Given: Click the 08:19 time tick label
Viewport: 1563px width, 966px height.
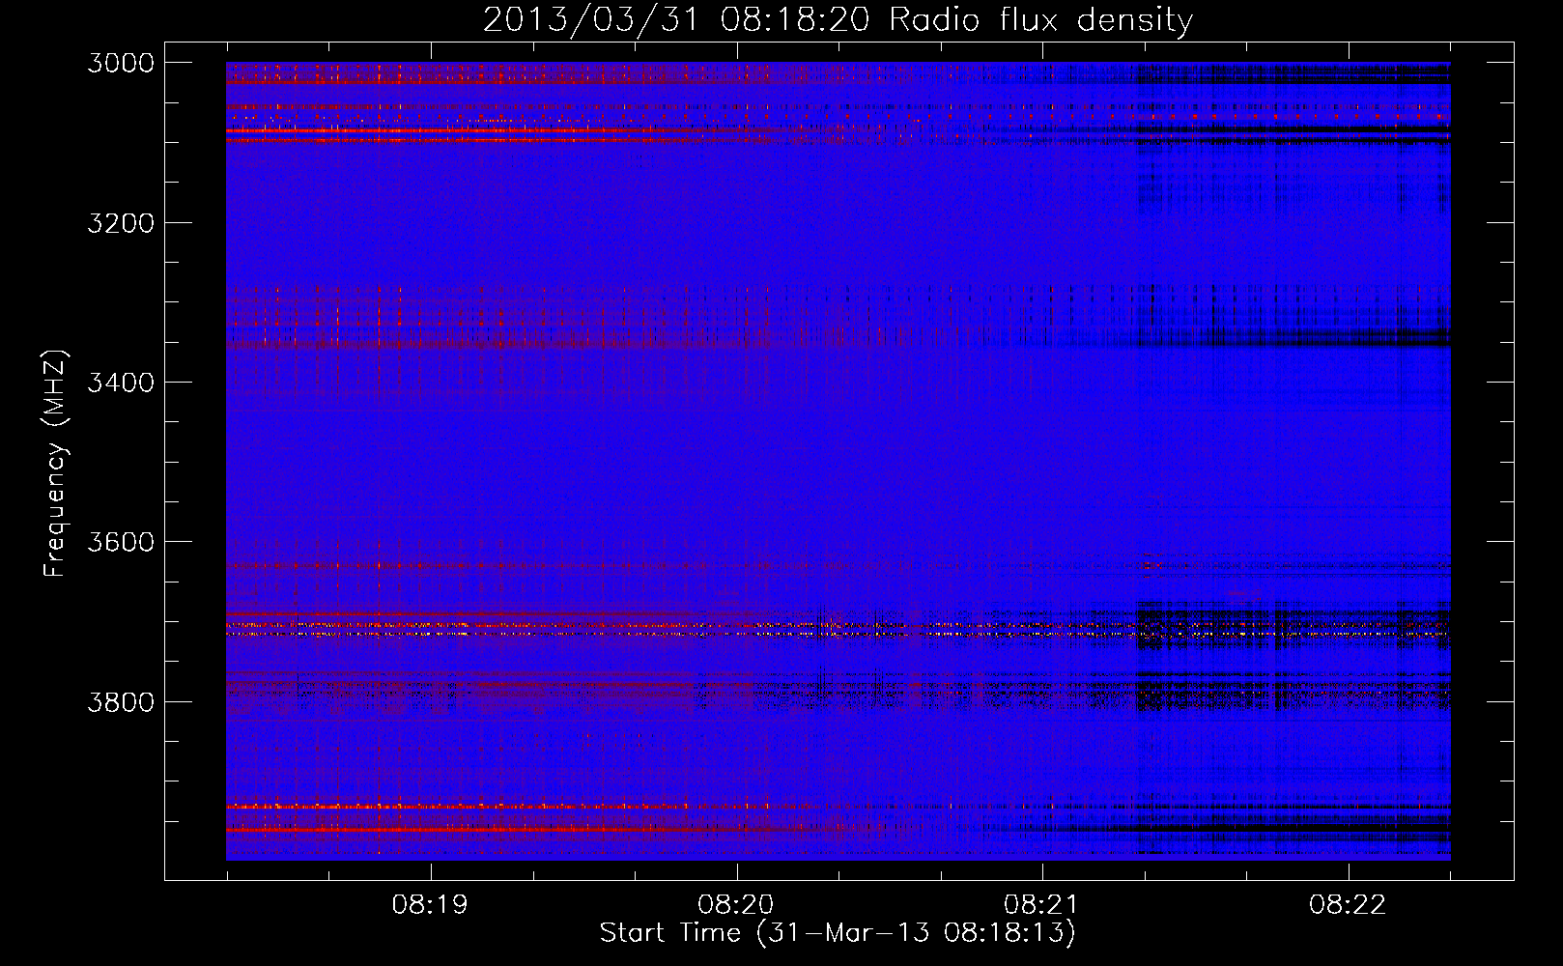Looking at the screenshot, I should 430,905.
